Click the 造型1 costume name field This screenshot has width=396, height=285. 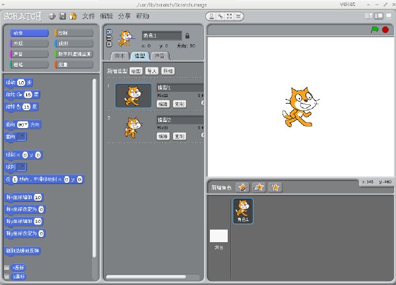180,88
